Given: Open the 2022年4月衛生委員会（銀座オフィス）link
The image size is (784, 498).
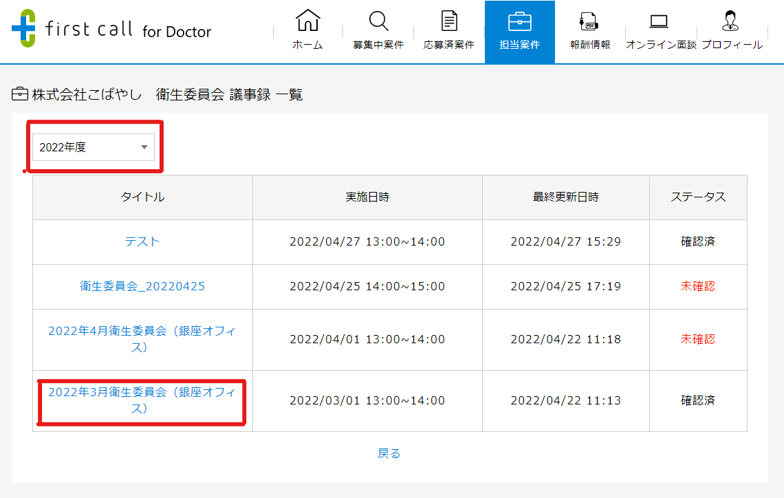Looking at the screenshot, I should [142, 339].
